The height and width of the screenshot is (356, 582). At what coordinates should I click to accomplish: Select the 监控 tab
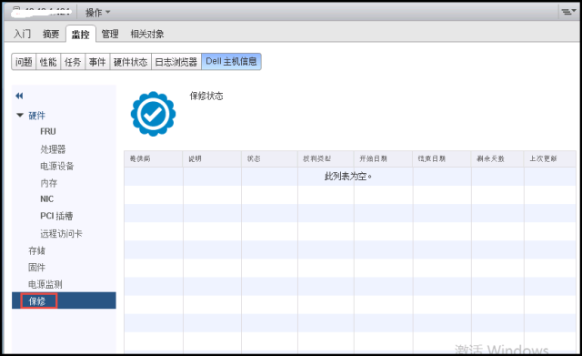point(81,35)
